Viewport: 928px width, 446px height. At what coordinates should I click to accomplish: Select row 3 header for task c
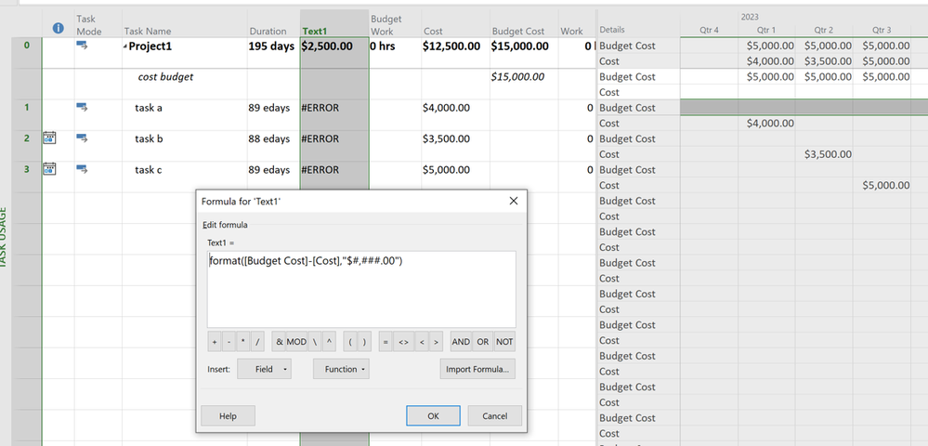27,177
